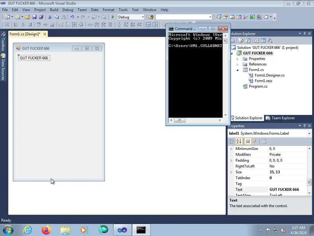Switch to the Team Explorer tab

tap(280, 118)
